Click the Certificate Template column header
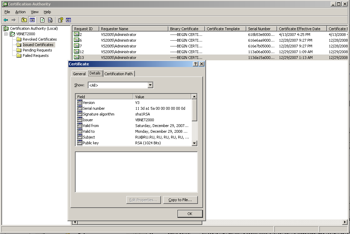This screenshot has height=234, width=350. (x=225, y=29)
